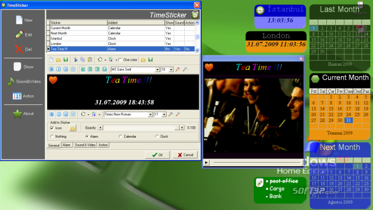The width and height of the screenshot is (373, 210).
Task: Browse for icon with folder button
Action: point(73,128)
